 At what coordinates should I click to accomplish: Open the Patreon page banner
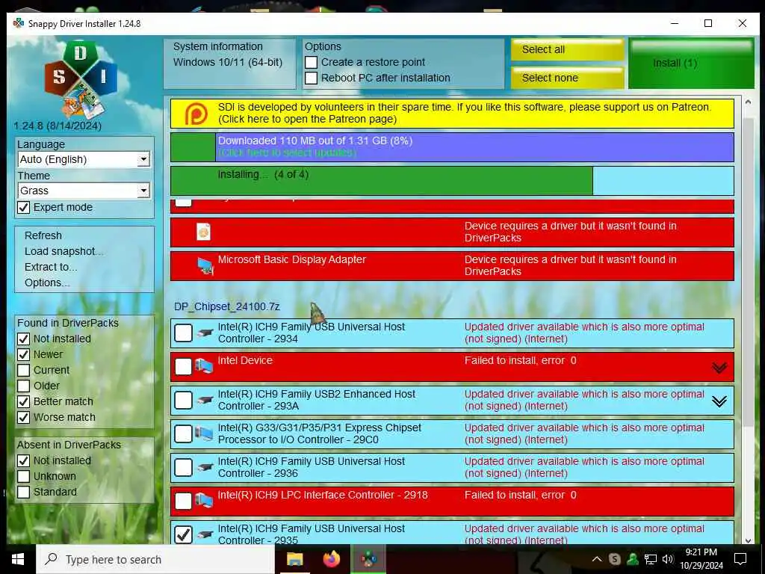[x=452, y=114]
